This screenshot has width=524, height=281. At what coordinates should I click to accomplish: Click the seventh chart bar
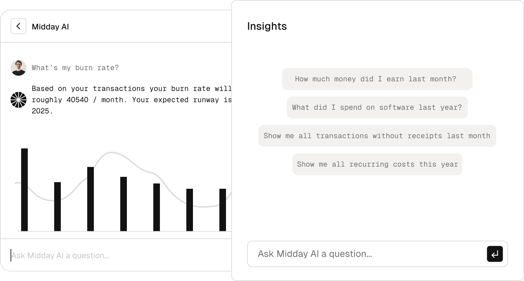tap(222, 210)
